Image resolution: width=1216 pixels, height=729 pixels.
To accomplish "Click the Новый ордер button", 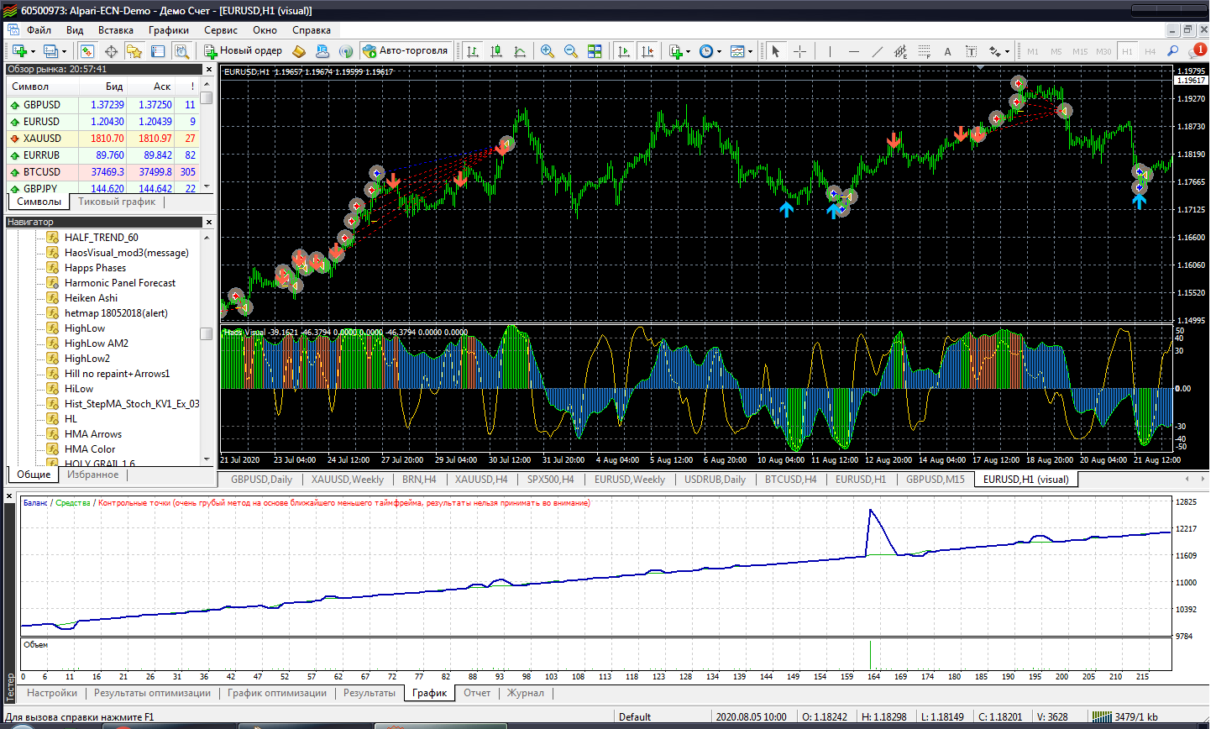I will [x=244, y=50].
